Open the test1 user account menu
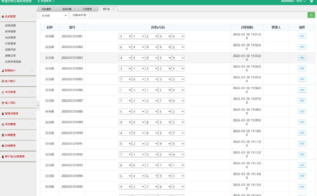The image size is (317, 196). 302,2
